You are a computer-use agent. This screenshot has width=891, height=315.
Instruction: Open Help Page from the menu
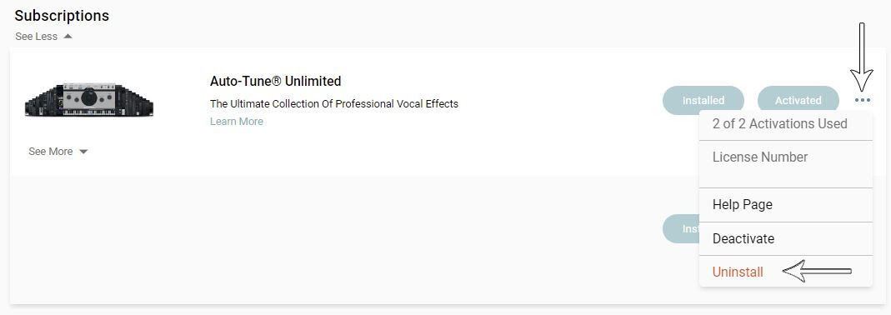coord(742,205)
